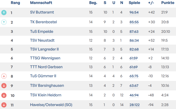The image size is (176, 109).
Task: Click the Beg. column header
Action: [93, 3]
